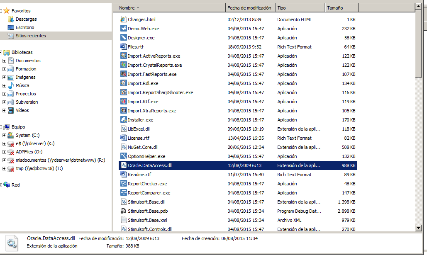Viewport: 427px width, 255px height.
Task: Click the 20/06/2015 12:34 date cell
Action: [246, 147]
